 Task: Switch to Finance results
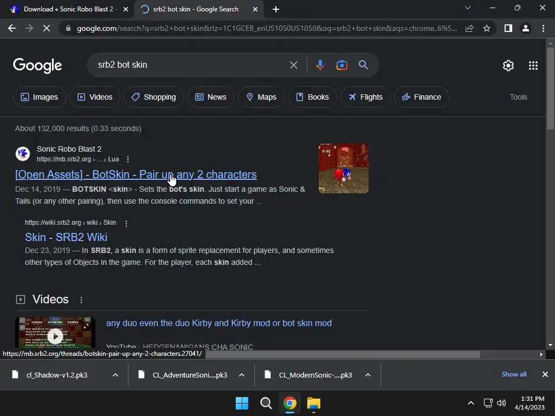(x=422, y=97)
